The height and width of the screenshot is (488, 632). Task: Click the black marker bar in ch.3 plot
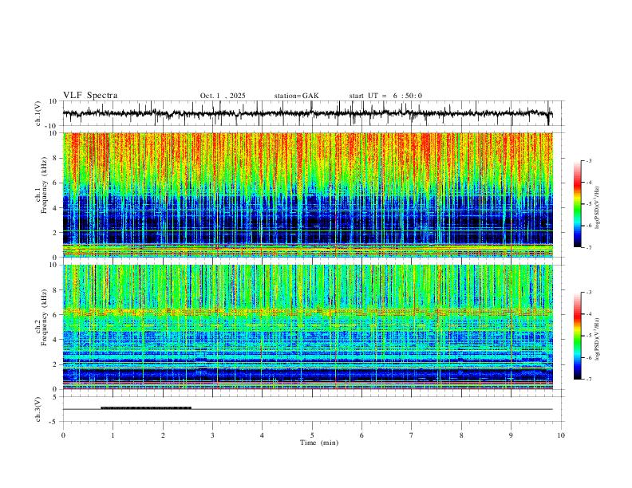(146, 408)
